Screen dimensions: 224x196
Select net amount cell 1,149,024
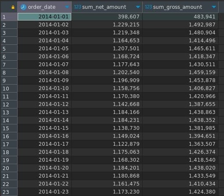[x=107, y=136]
